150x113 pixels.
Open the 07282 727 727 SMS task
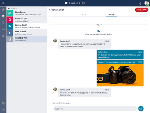pos(27,20)
